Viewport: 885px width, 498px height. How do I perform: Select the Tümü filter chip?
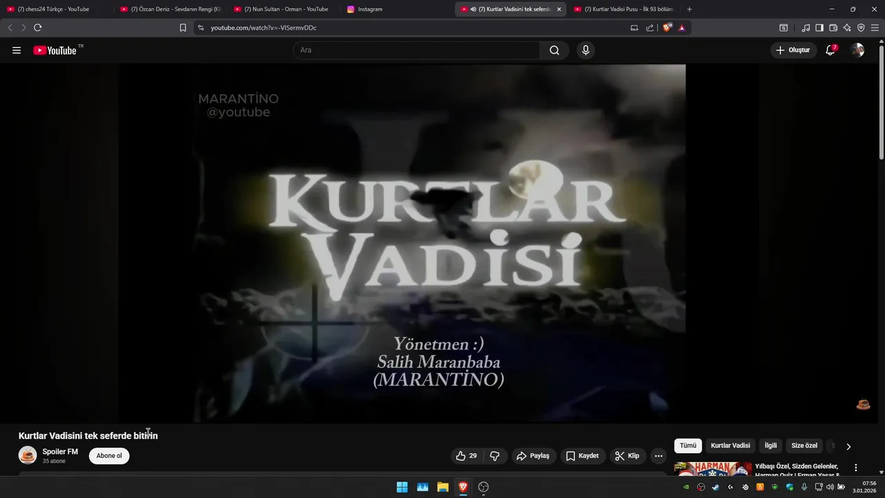point(688,446)
